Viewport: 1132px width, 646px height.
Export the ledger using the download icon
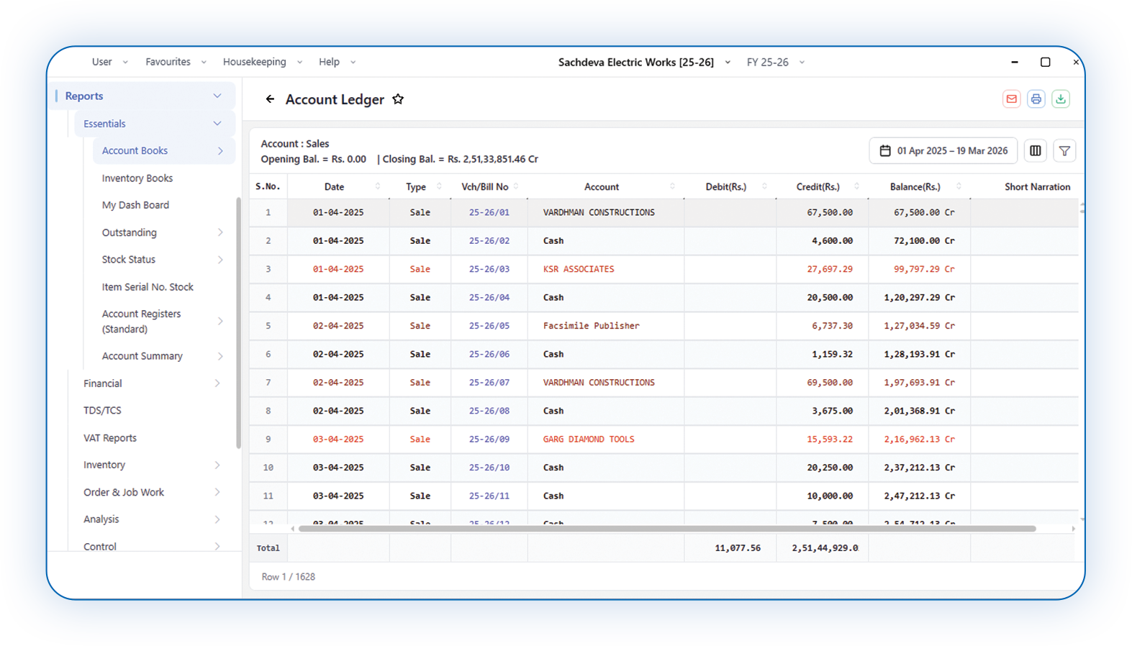tap(1061, 99)
